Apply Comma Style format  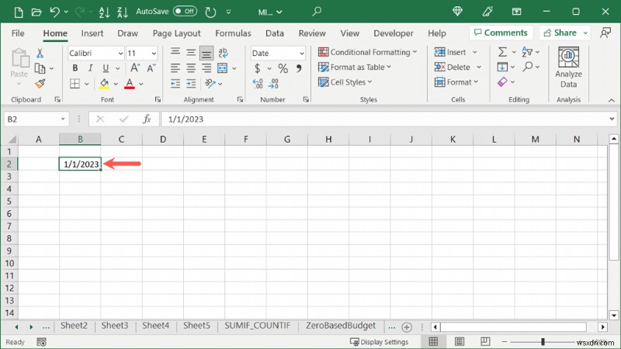click(299, 68)
